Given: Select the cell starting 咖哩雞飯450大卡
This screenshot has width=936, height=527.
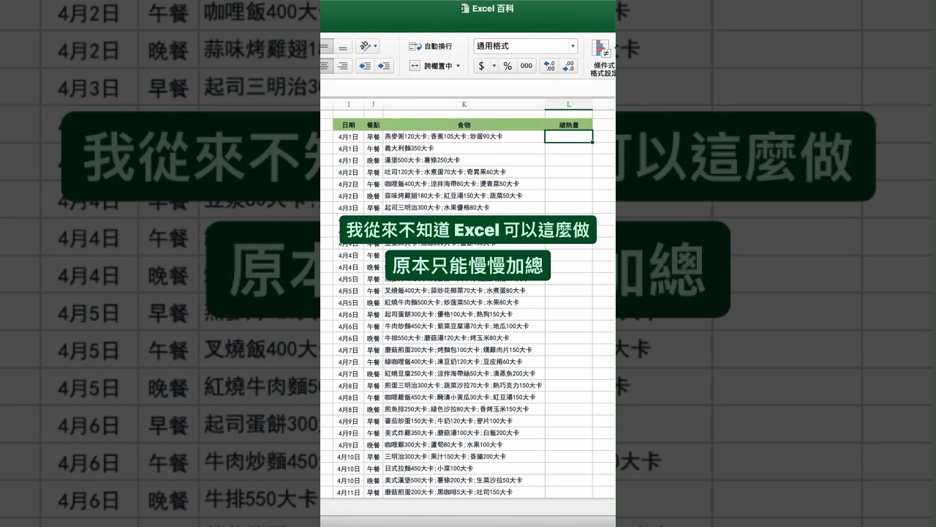Looking at the screenshot, I should [x=464, y=397].
